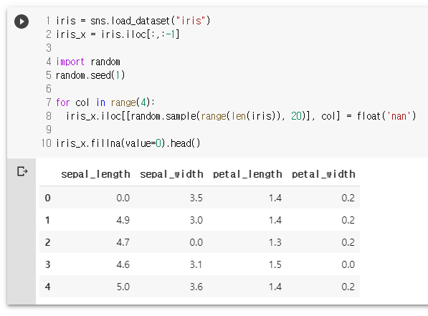Click the for col in range(4) line
Screen dimensions: 428x316
[105, 102]
